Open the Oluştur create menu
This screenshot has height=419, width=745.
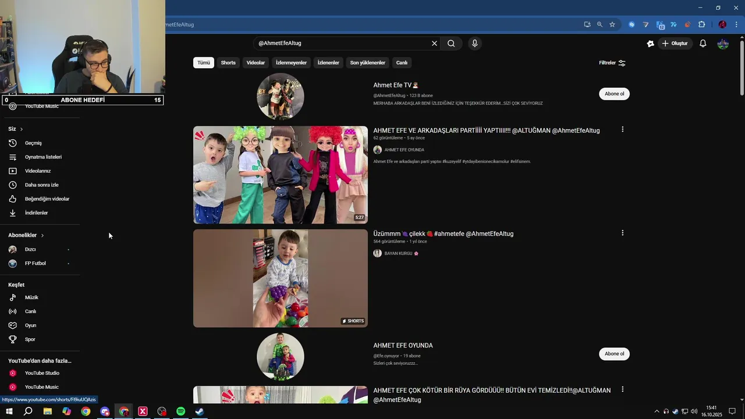(x=675, y=44)
